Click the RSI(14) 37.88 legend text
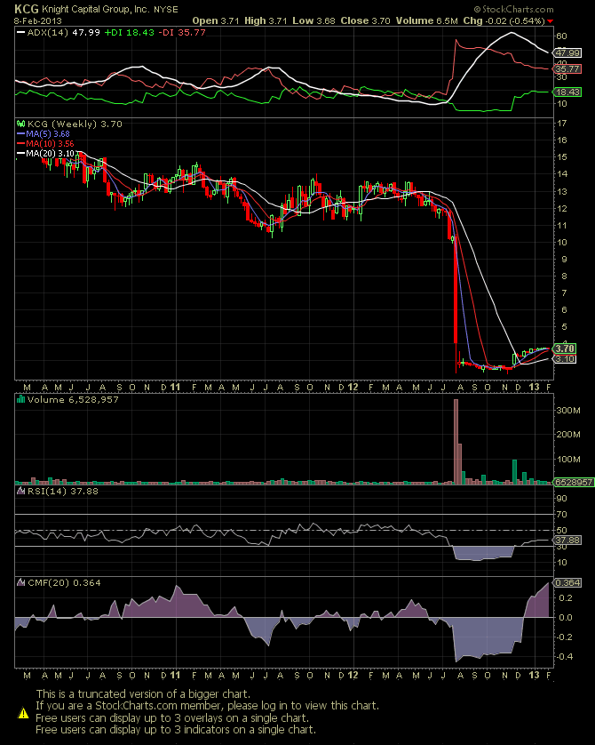 [63, 491]
